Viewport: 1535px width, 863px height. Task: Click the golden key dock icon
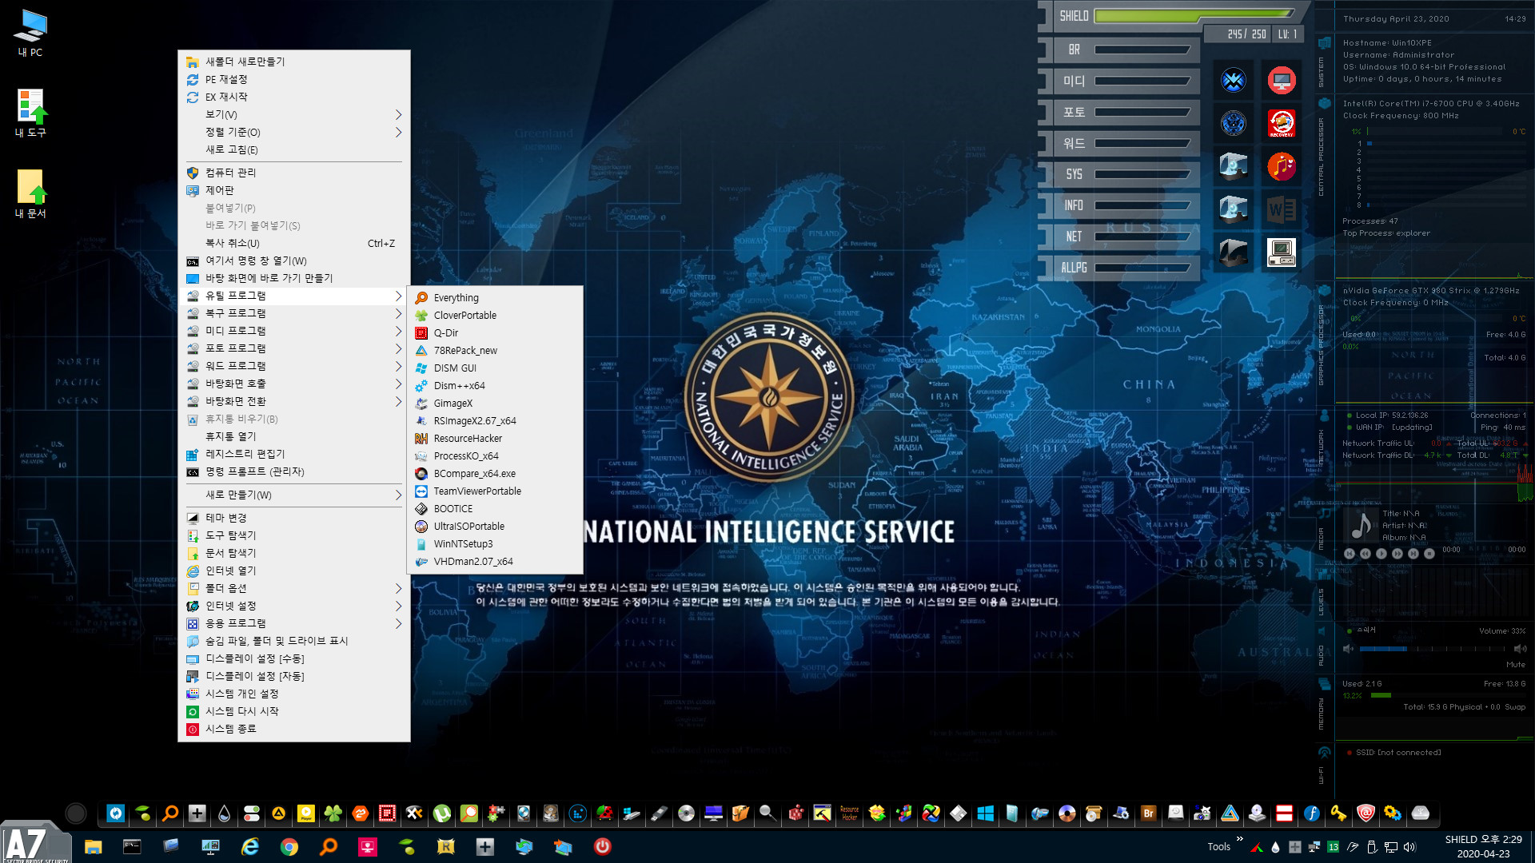point(1338,813)
